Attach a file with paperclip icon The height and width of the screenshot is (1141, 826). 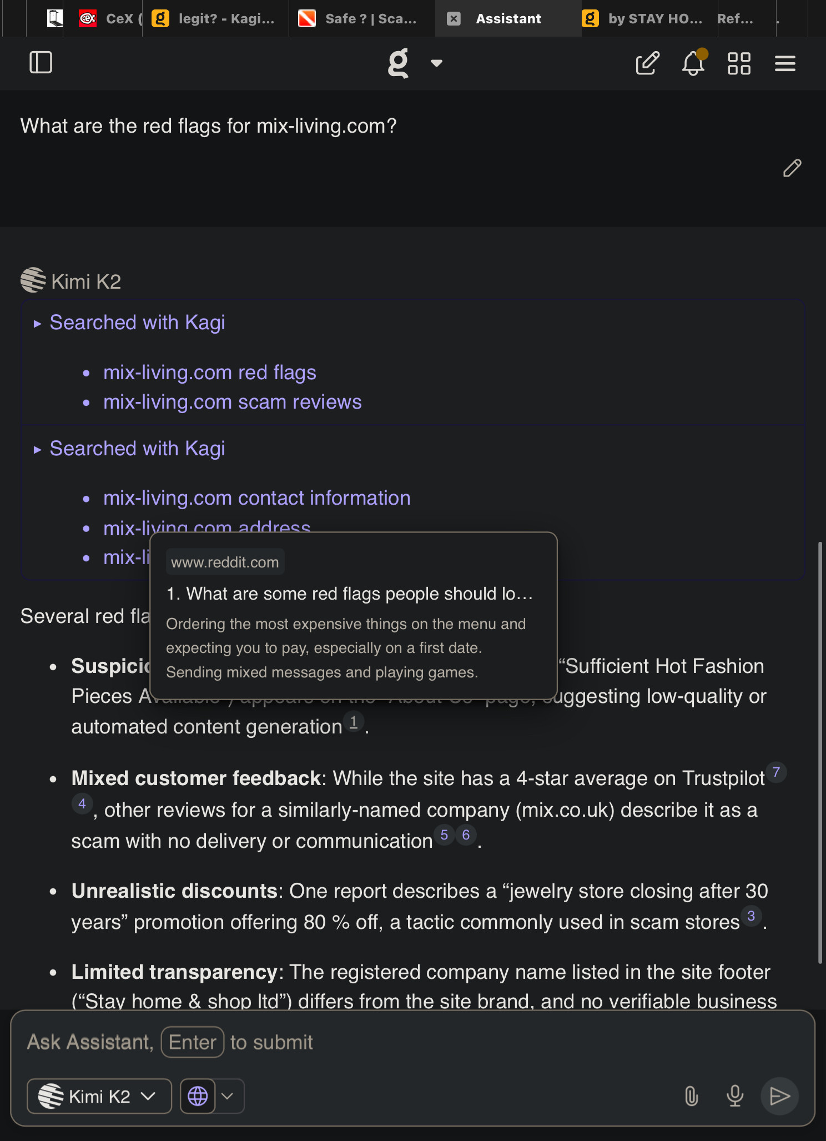[691, 1096]
